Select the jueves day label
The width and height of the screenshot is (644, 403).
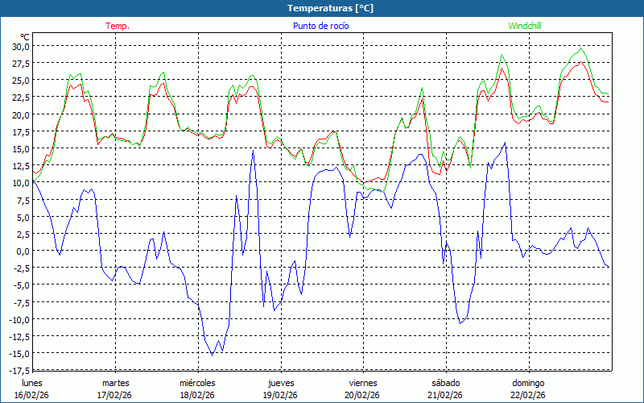tap(280, 383)
